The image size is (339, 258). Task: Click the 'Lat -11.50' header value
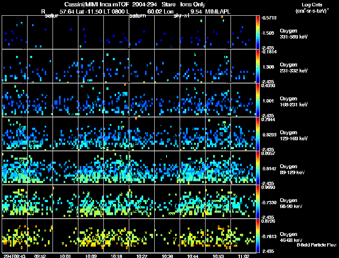[x=89, y=11]
